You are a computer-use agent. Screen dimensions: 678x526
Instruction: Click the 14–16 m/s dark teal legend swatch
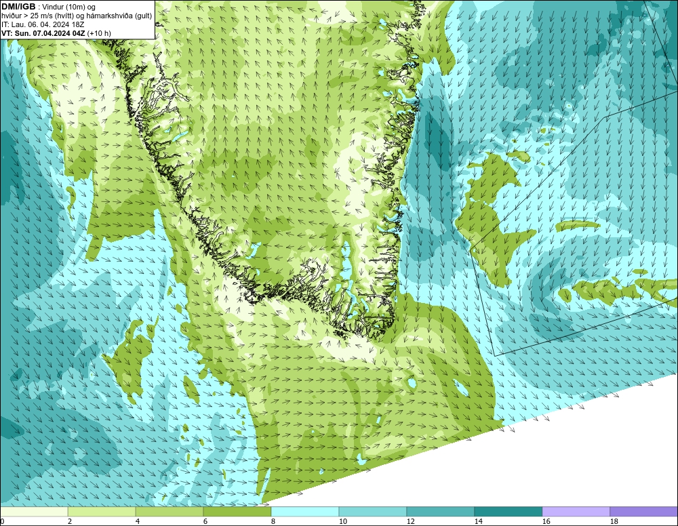508,512
